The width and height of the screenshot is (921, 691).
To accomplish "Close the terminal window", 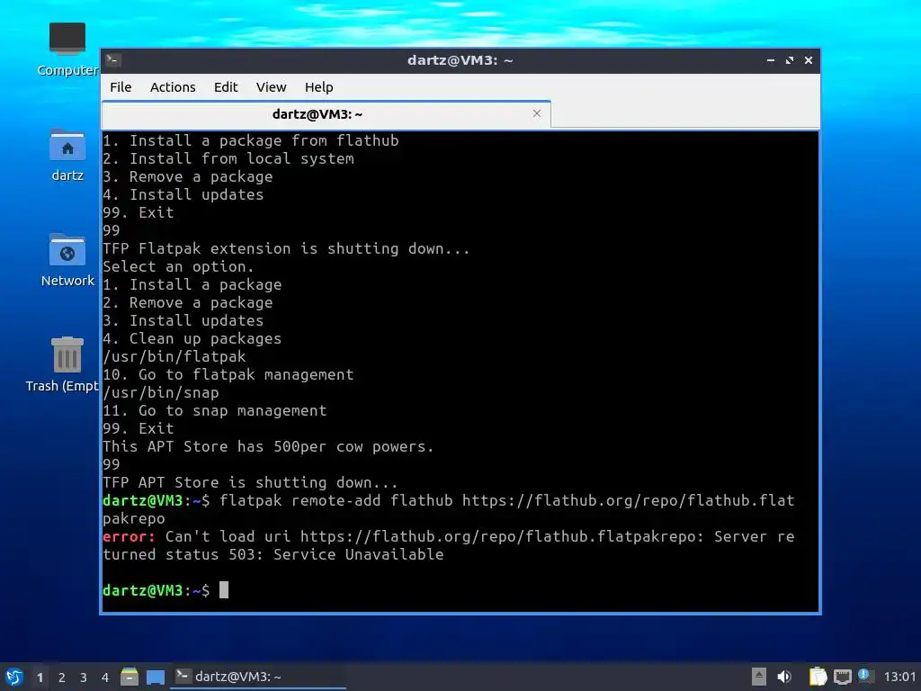I will point(809,60).
